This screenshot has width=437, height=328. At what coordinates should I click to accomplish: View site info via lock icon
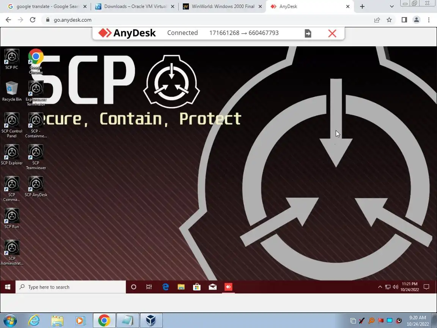click(48, 20)
